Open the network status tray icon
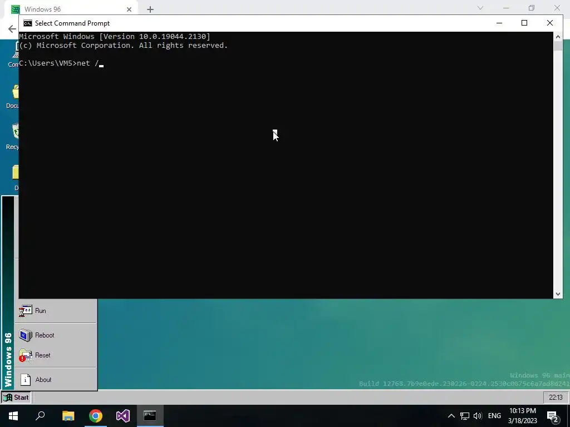Image resolution: width=570 pixels, height=427 pixels. [x=465, y=416]
